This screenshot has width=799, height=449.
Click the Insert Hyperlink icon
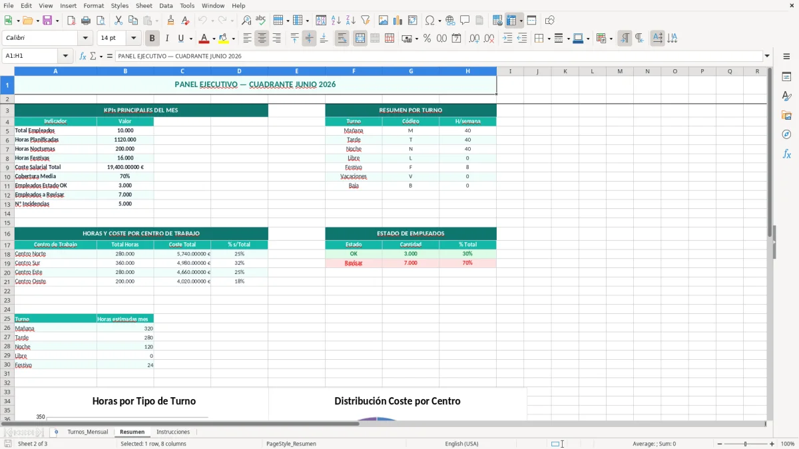(450, 21)
